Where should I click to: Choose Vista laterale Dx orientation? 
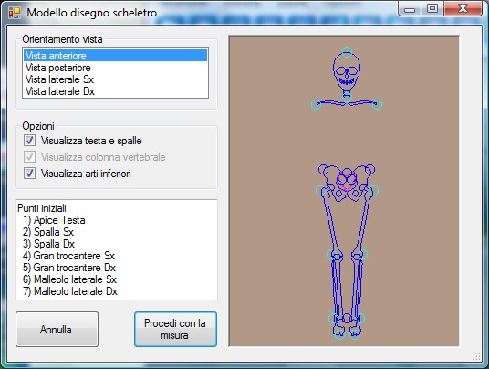(x=115, y=91)
